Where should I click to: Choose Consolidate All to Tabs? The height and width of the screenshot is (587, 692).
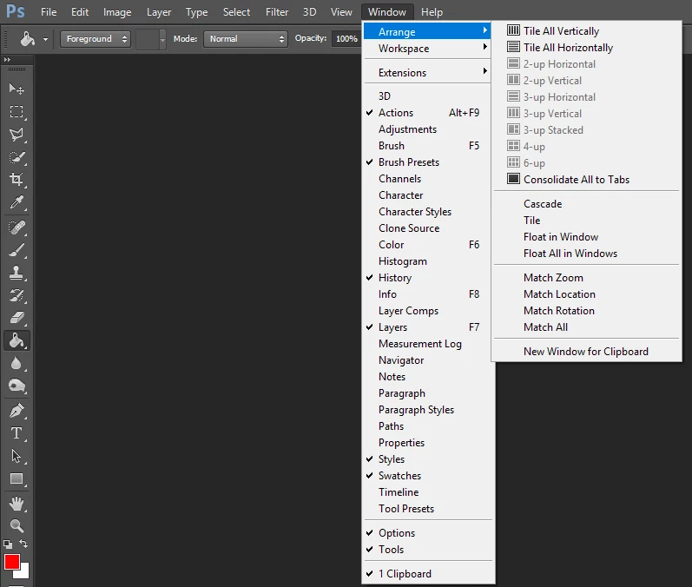tap(586, 179)
